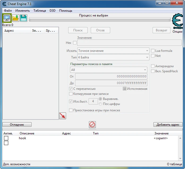185x169 pixels.
Task: Click Адрес column header in address table
Action: [76, 133]
